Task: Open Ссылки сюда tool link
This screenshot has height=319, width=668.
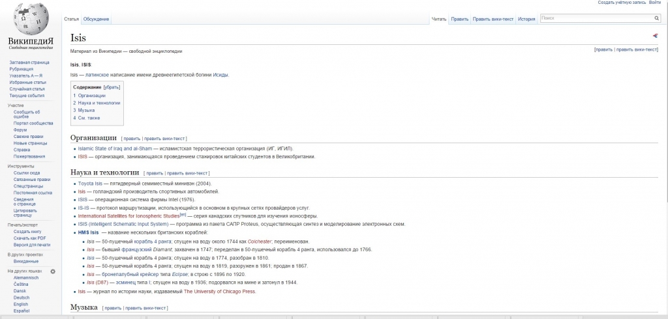Action: [27, 173]
